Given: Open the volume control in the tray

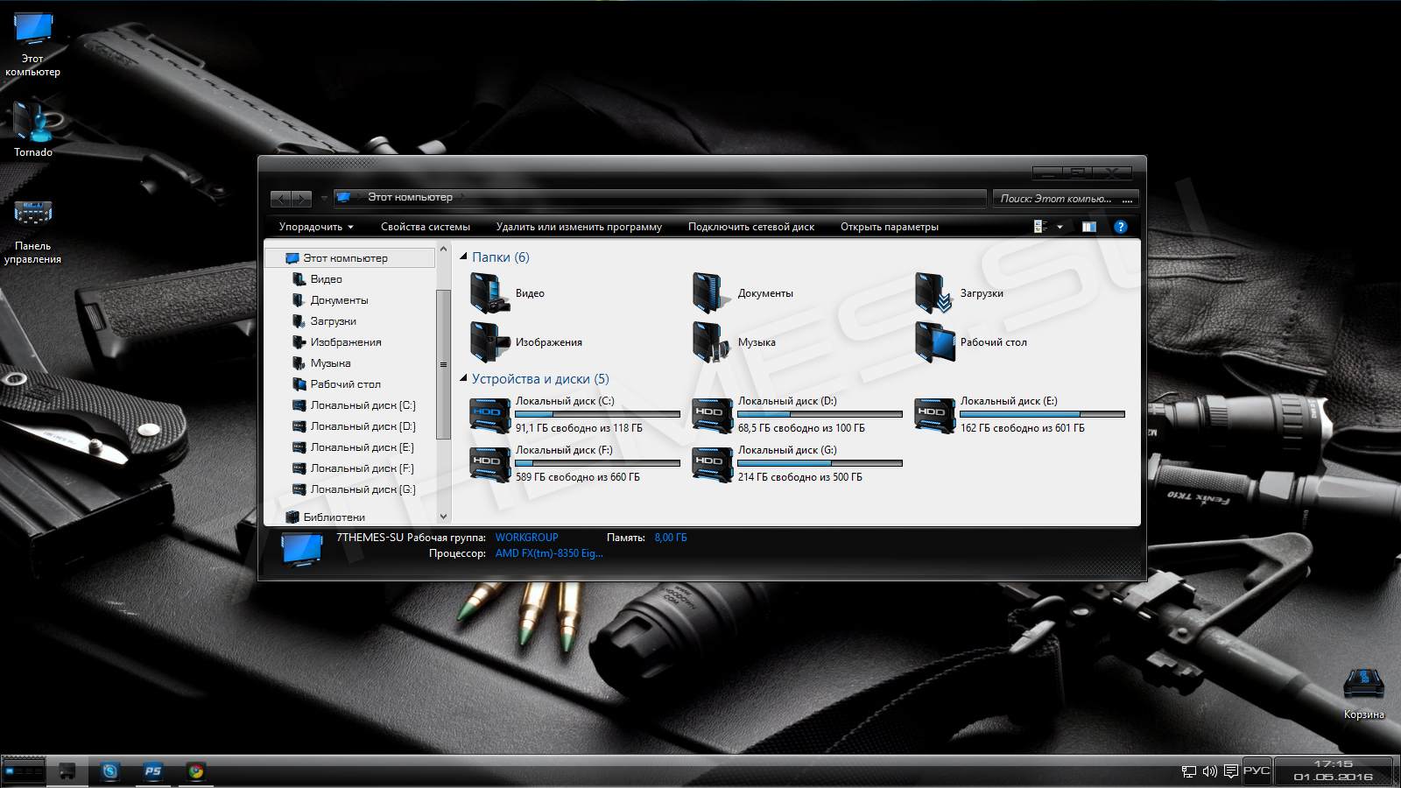Looking at the screenshot, I should point(1210,771).
